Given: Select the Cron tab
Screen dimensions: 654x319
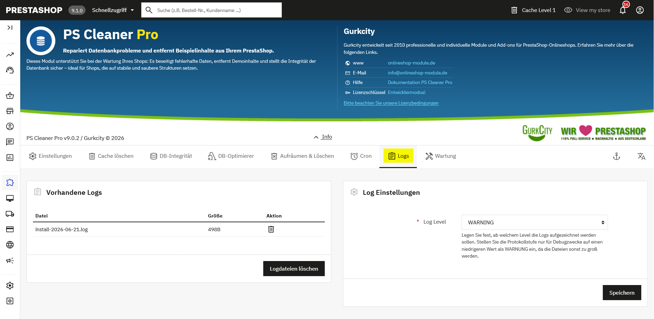Looking at the screenshot, I should 361,156.
